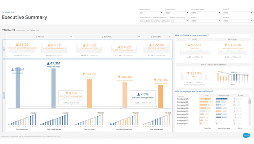Click the down triangle next to 127.8% ROI

(188, 73)
